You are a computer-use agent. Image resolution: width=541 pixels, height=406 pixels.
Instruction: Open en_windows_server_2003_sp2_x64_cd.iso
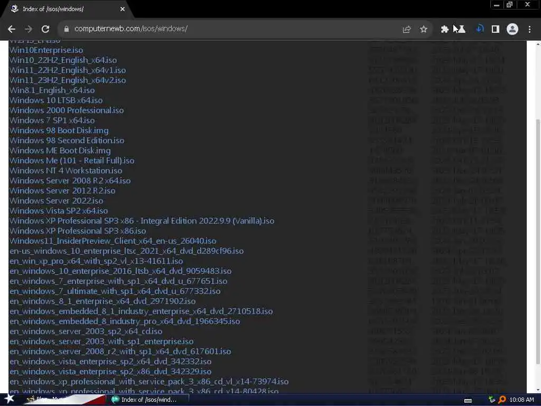86,331
